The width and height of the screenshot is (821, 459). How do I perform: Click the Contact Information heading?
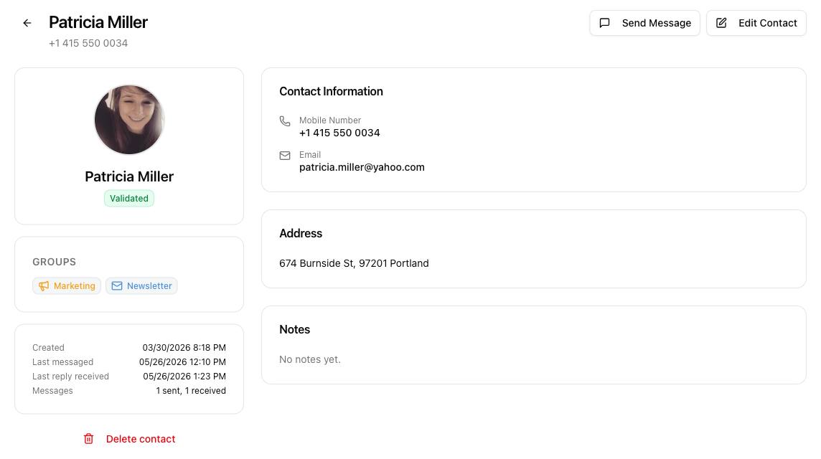(331, 92)
